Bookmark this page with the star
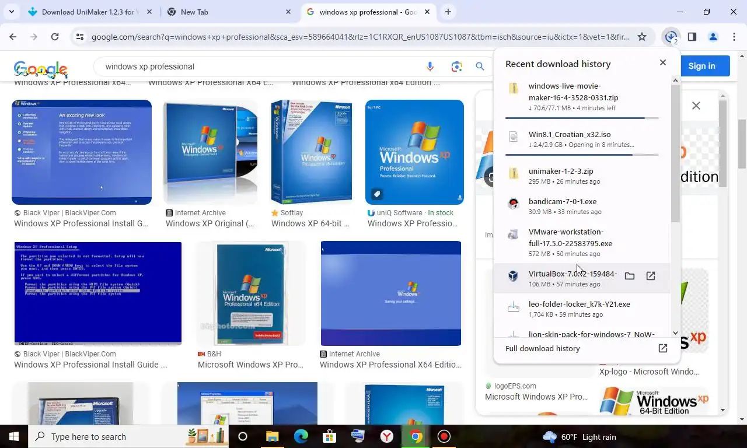Image resolution: width=747 pixels, height=448 pixels. pos(642,37)
